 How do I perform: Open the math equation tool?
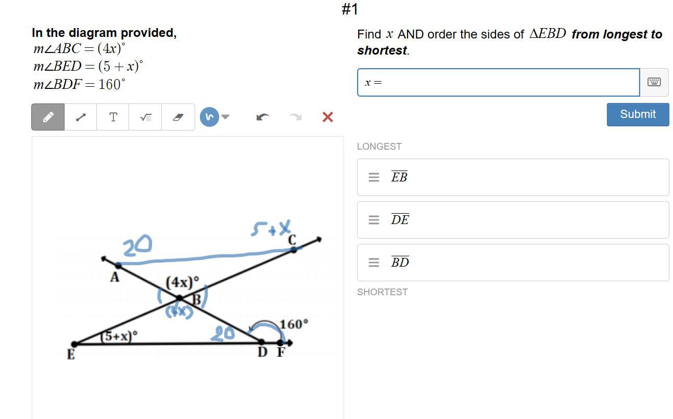point(146,117)
